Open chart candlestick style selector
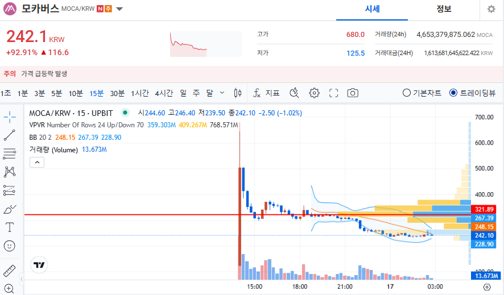 coord(238,93)
